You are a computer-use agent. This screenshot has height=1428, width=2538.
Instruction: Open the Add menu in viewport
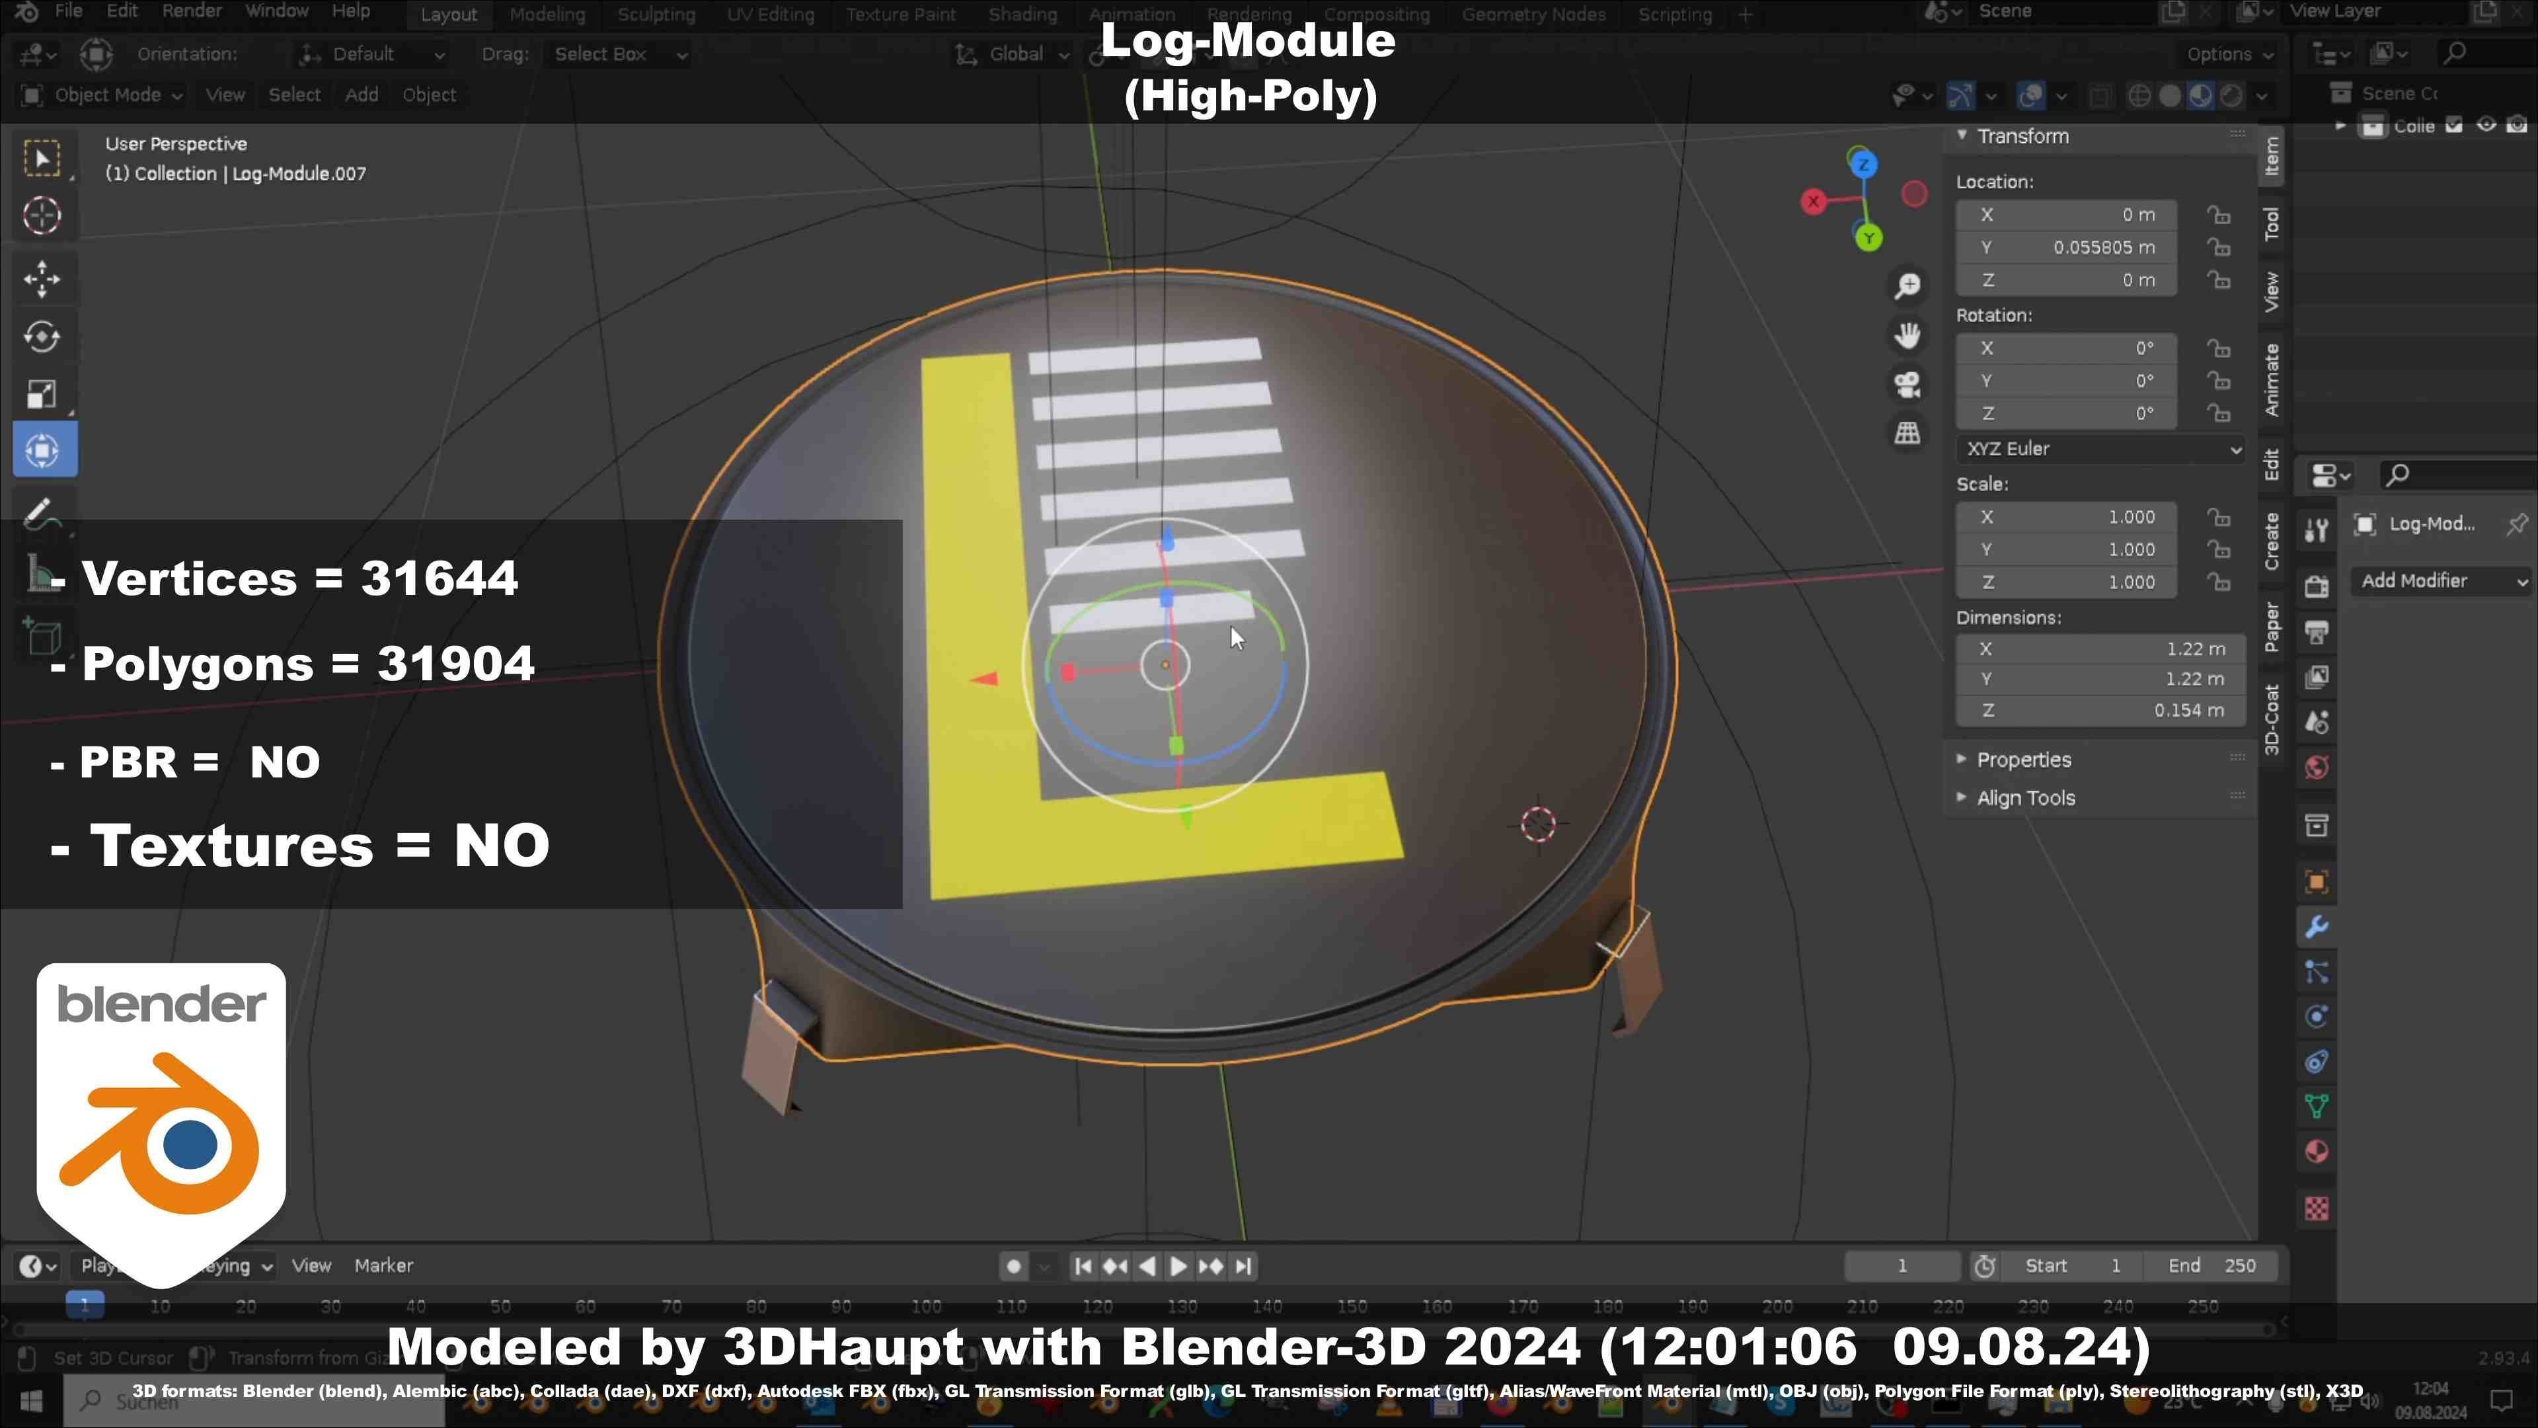(362, 95)
